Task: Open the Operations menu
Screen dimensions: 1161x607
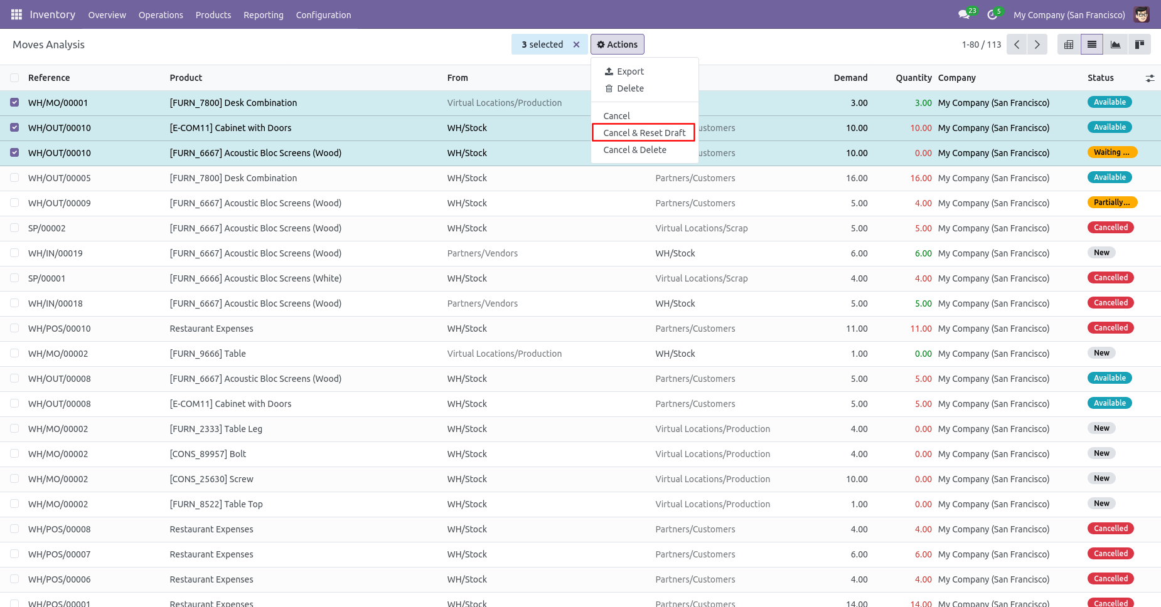Action: click(161, 15)
